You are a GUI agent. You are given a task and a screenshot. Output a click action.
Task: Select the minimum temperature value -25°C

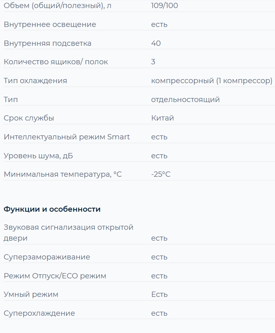(x=161, y=174)
